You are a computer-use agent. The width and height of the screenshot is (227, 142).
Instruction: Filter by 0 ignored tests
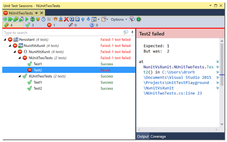pos(73,25)
